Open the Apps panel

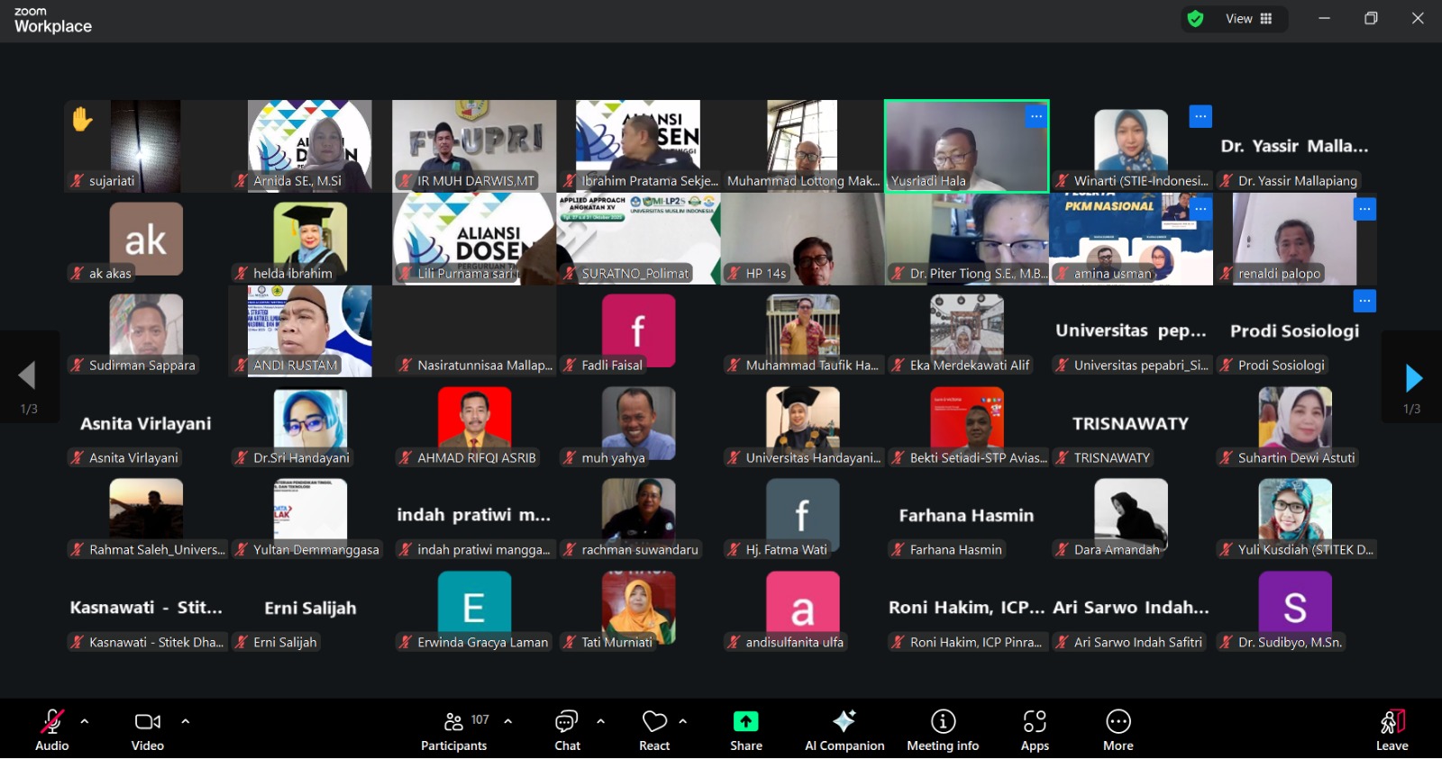tap(1035, 729)
